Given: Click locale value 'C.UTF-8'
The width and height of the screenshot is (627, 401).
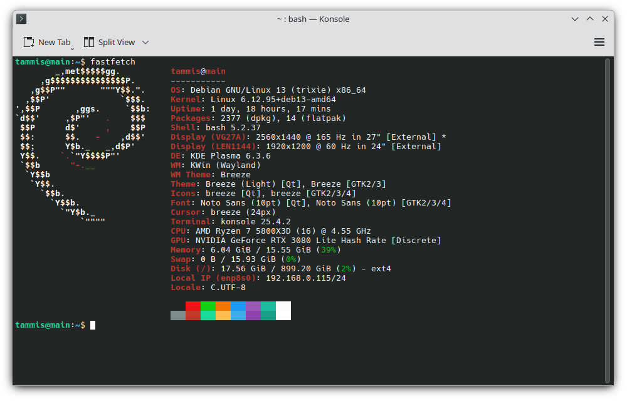Looking at the screenshot, I should [228, 288].
